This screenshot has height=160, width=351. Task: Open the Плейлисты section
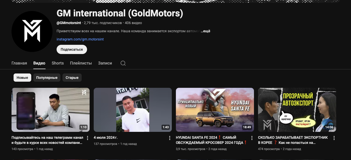[81, 63]
